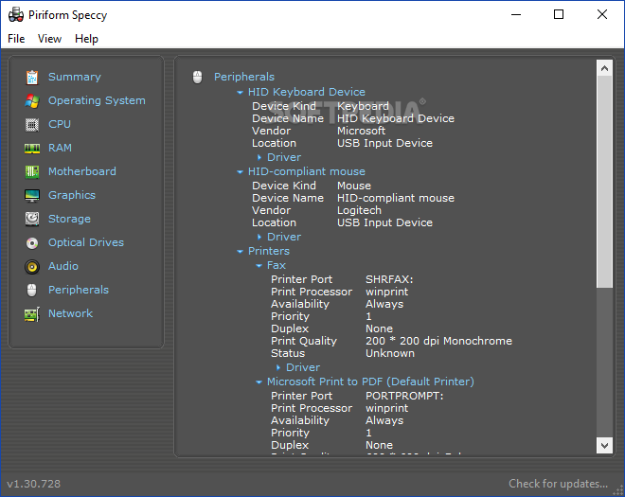Click the version number v1.30.728
Screen dimensions: 625x497
[33, 484]
